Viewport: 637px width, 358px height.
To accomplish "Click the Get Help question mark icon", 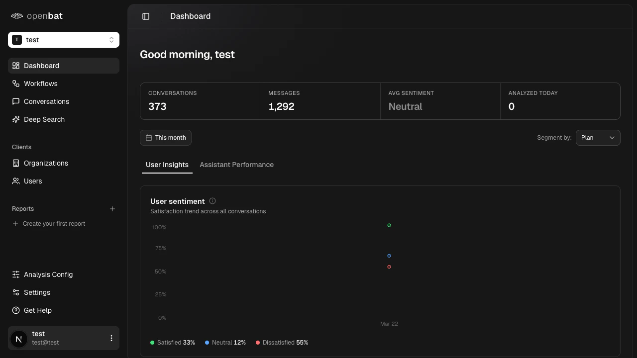I will (x=15, y=310).
